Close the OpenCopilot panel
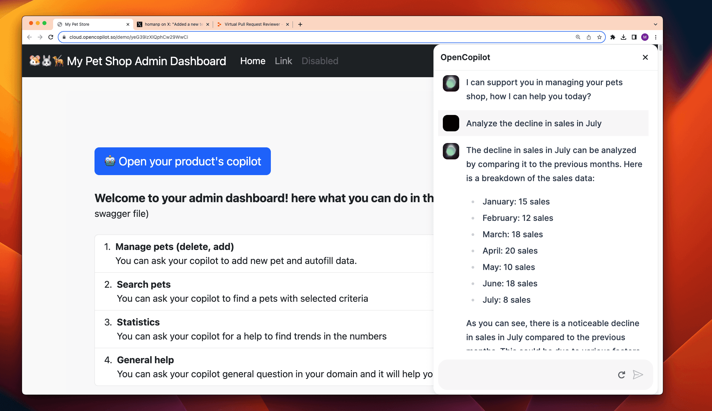Viewport: 712px width, 411px height. click(645, 57)
